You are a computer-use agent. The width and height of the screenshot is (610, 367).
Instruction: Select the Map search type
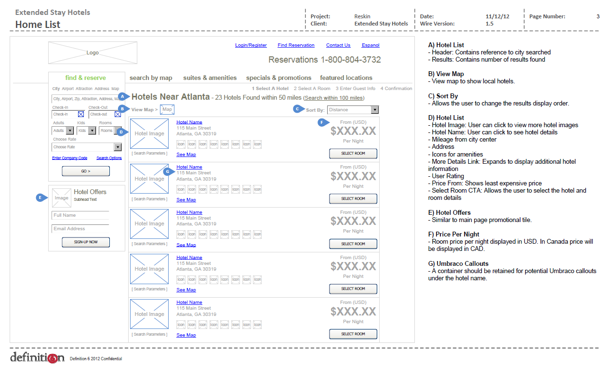pyautogui.click(x=115, y=89)
